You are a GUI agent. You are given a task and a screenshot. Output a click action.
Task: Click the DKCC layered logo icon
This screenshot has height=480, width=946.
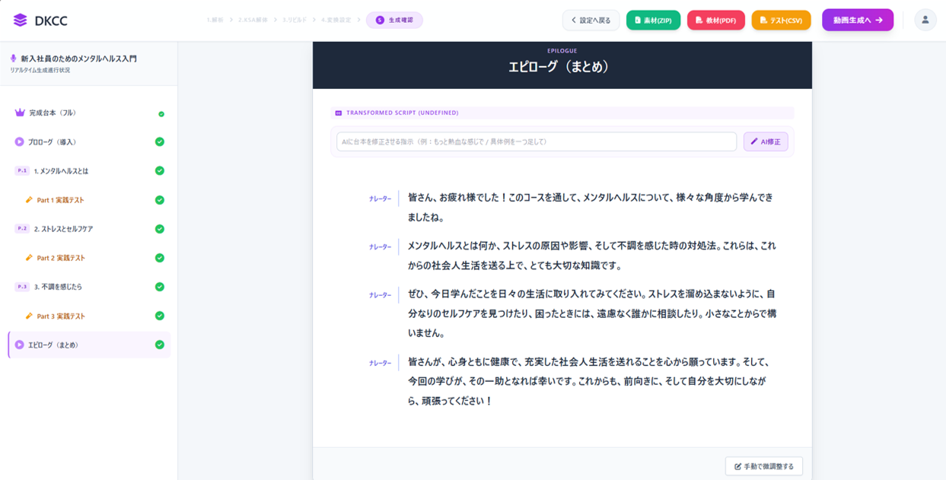pos(21,21)
